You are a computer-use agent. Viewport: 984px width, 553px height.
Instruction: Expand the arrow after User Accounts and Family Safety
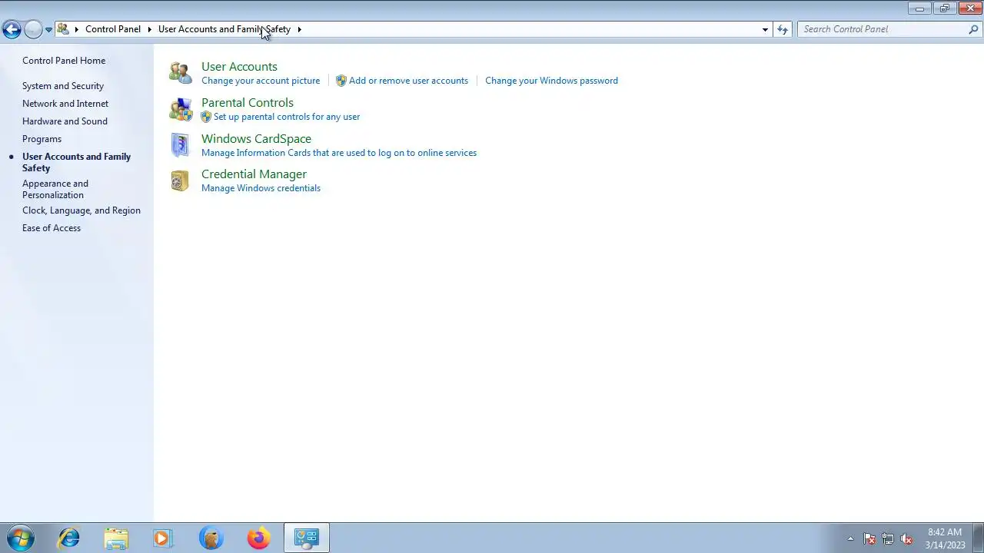[299, 29]
